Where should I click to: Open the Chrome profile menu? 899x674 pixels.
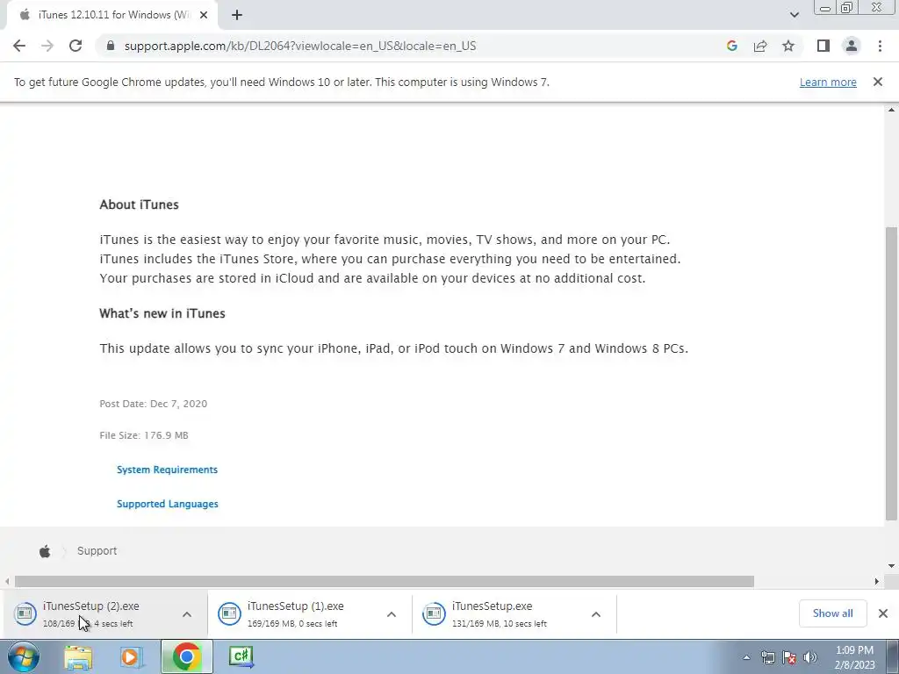(852, 46)
